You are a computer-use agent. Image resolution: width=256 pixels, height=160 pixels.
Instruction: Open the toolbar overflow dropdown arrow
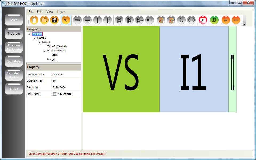(245, 24)
